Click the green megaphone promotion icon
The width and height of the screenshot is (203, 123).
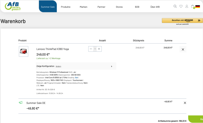click(21, 102)
